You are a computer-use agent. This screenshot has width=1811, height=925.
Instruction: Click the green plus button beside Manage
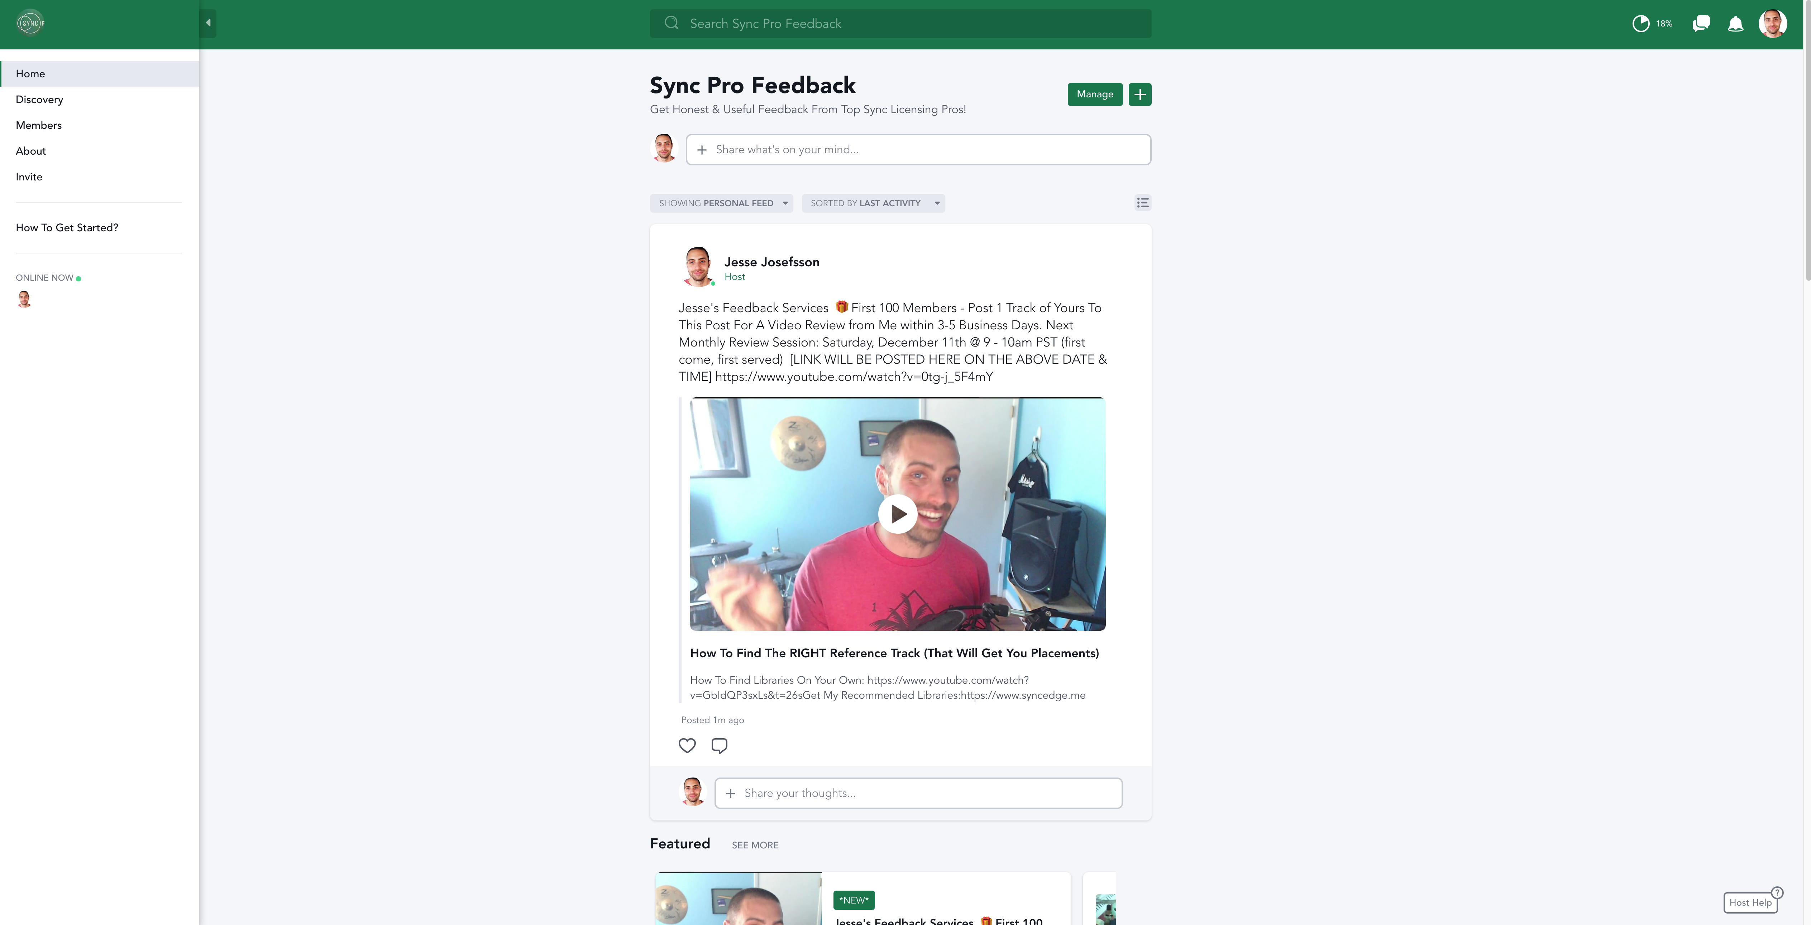point(1139,94)
